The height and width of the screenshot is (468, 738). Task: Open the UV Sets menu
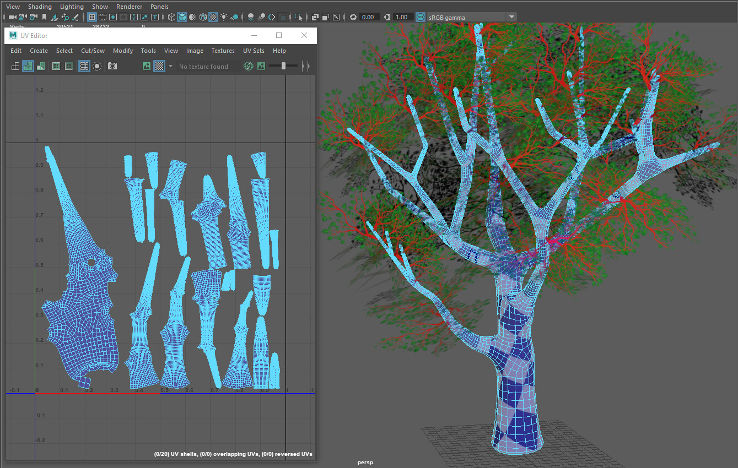(x=254, y=51)
